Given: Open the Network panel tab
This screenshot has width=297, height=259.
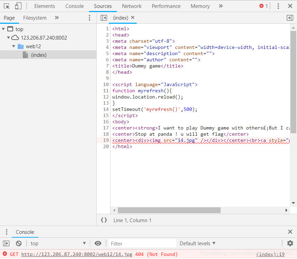Looking at the screenshot, I should (x=132, y=6).
